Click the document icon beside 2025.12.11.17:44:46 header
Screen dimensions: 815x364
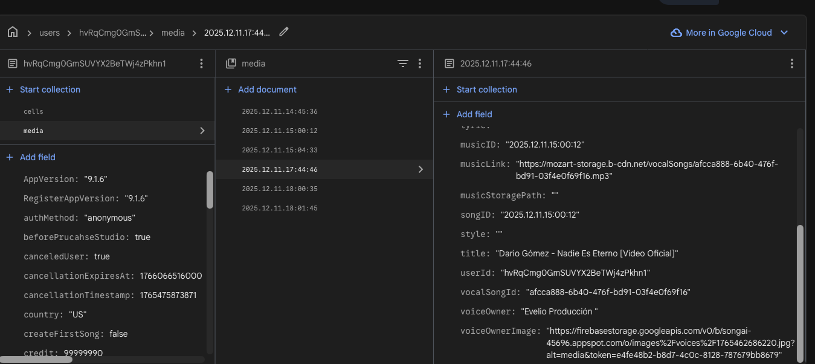coord(449,63)
